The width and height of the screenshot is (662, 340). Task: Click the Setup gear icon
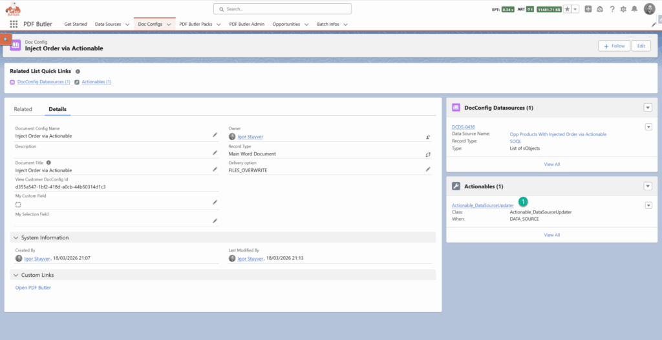623,9
